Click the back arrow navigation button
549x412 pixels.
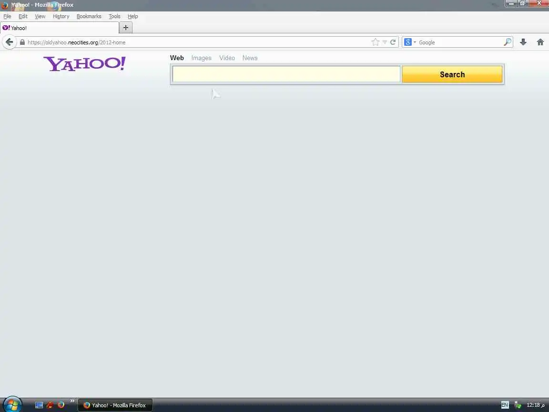tap(10, 42)
